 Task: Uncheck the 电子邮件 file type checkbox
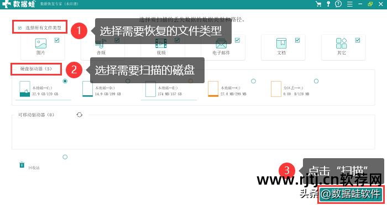point(237,40)
